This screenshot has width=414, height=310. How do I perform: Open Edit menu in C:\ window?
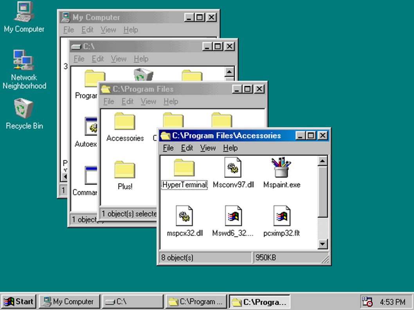98,59
